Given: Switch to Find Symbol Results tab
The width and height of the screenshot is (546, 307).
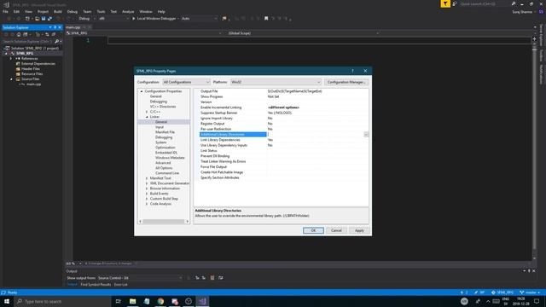Looking at the screenshot, I should pos(96,285).
